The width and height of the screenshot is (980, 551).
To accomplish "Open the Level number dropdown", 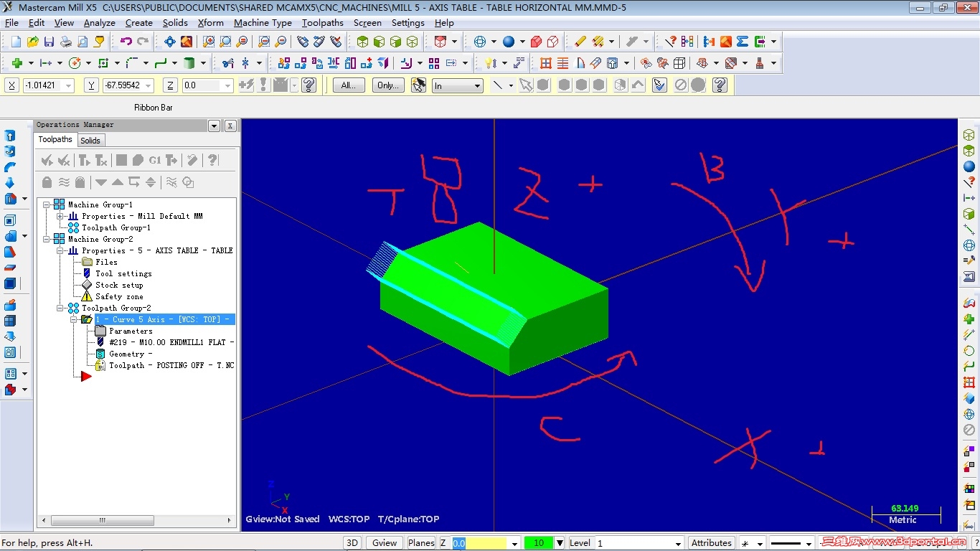I will coord(677,543).
